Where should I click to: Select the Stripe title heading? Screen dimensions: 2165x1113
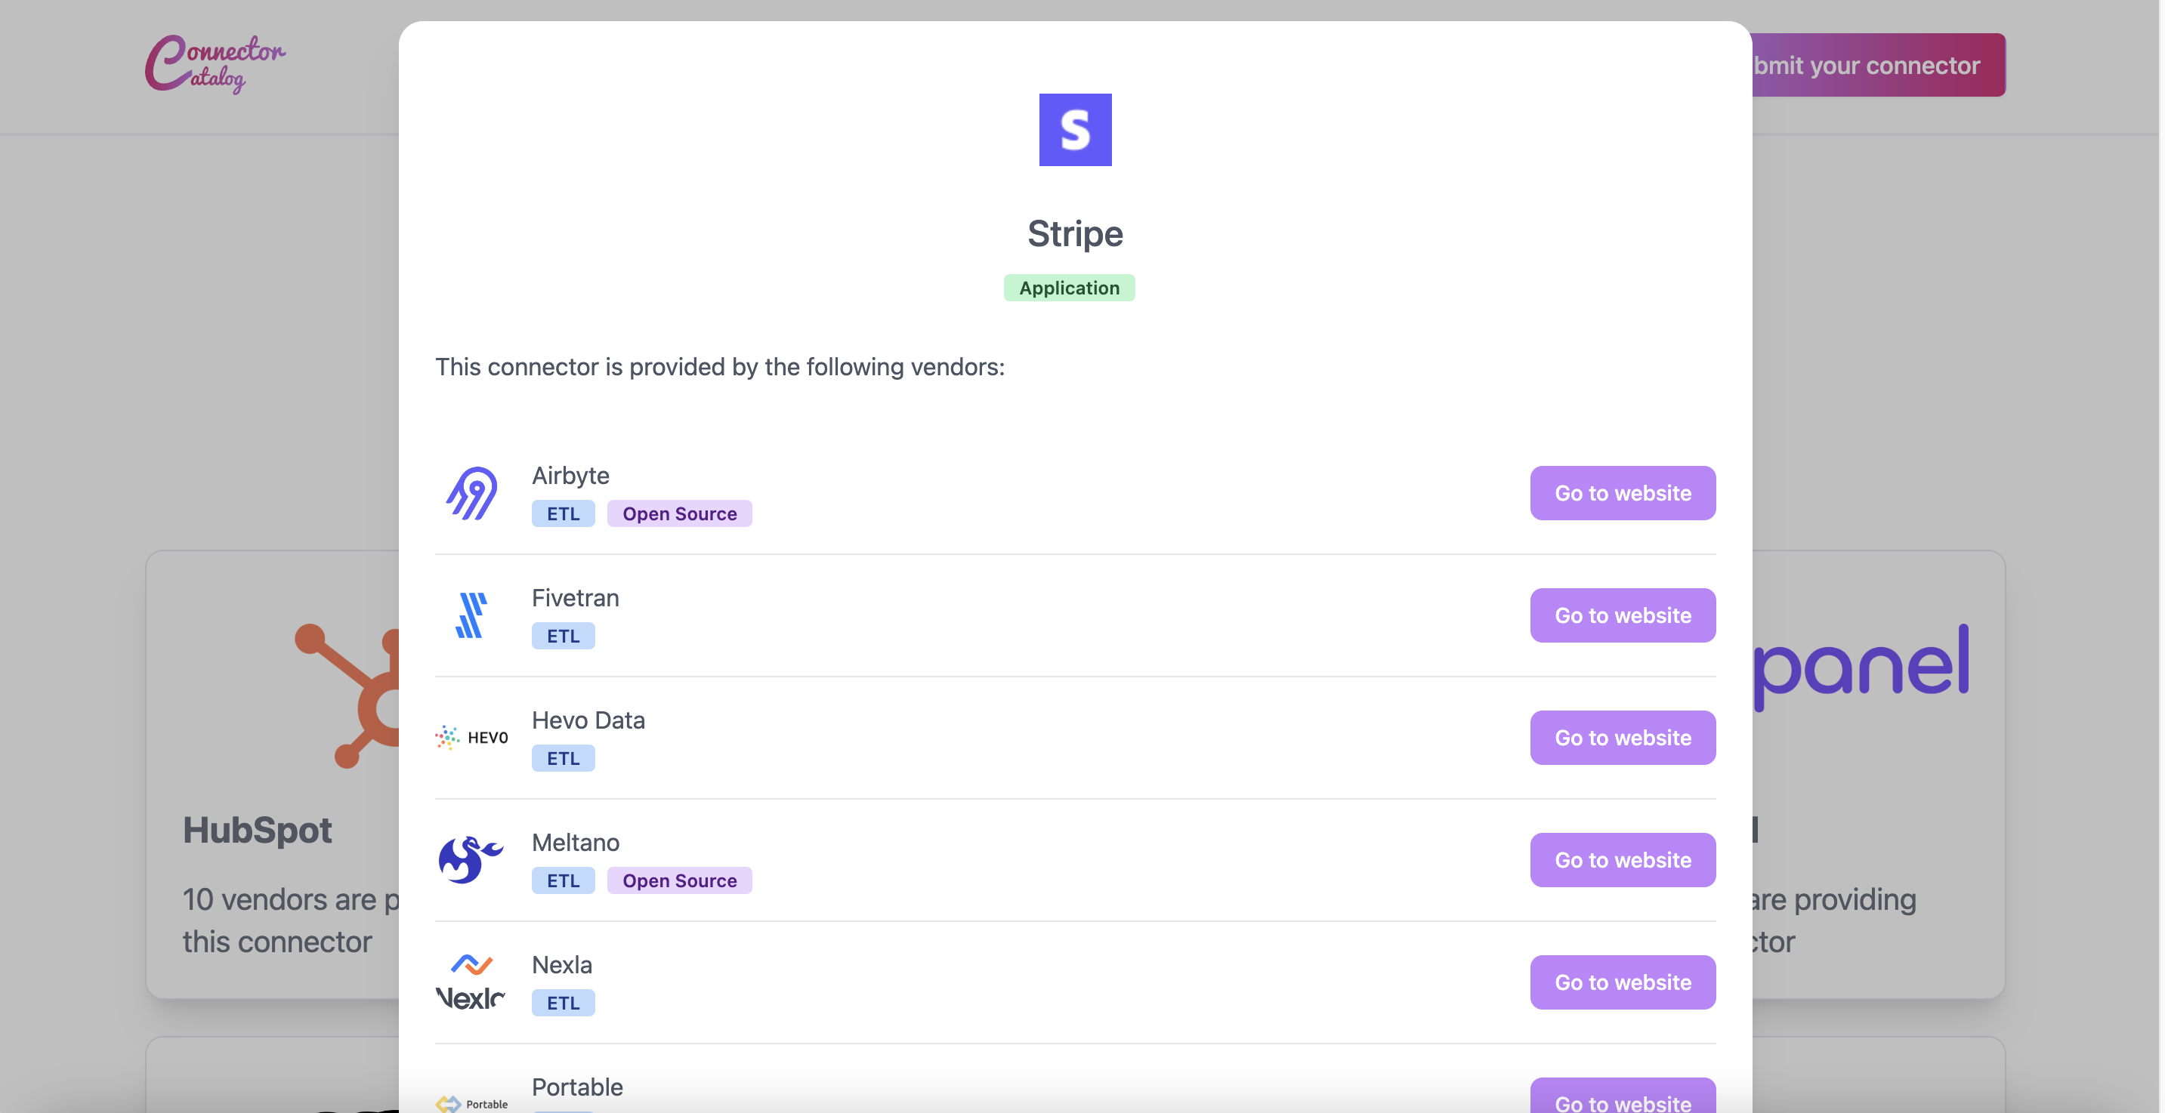tap(1075, 233)
